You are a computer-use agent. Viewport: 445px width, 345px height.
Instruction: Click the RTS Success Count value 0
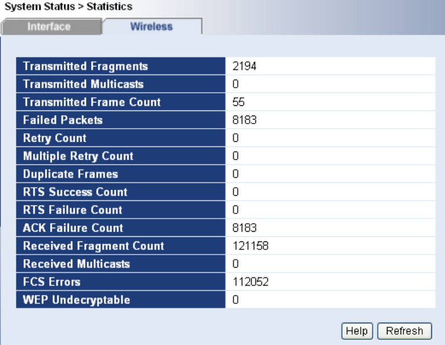pos(236,192)
